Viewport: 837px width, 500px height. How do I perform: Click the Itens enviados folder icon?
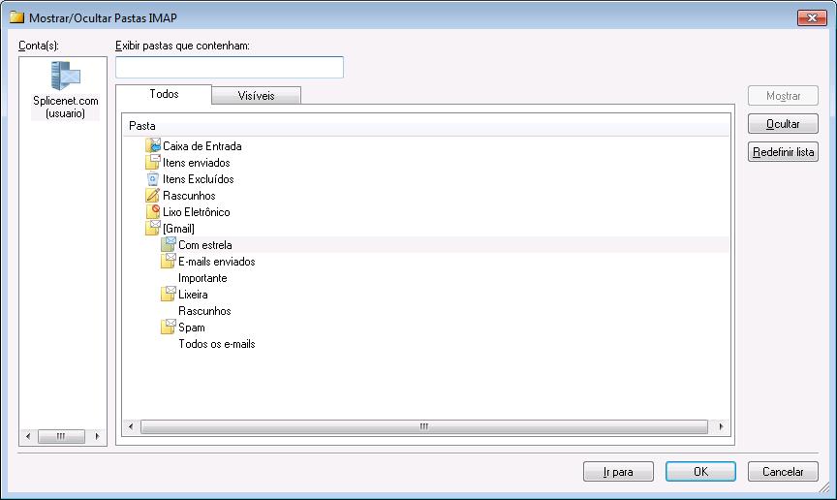153,162
